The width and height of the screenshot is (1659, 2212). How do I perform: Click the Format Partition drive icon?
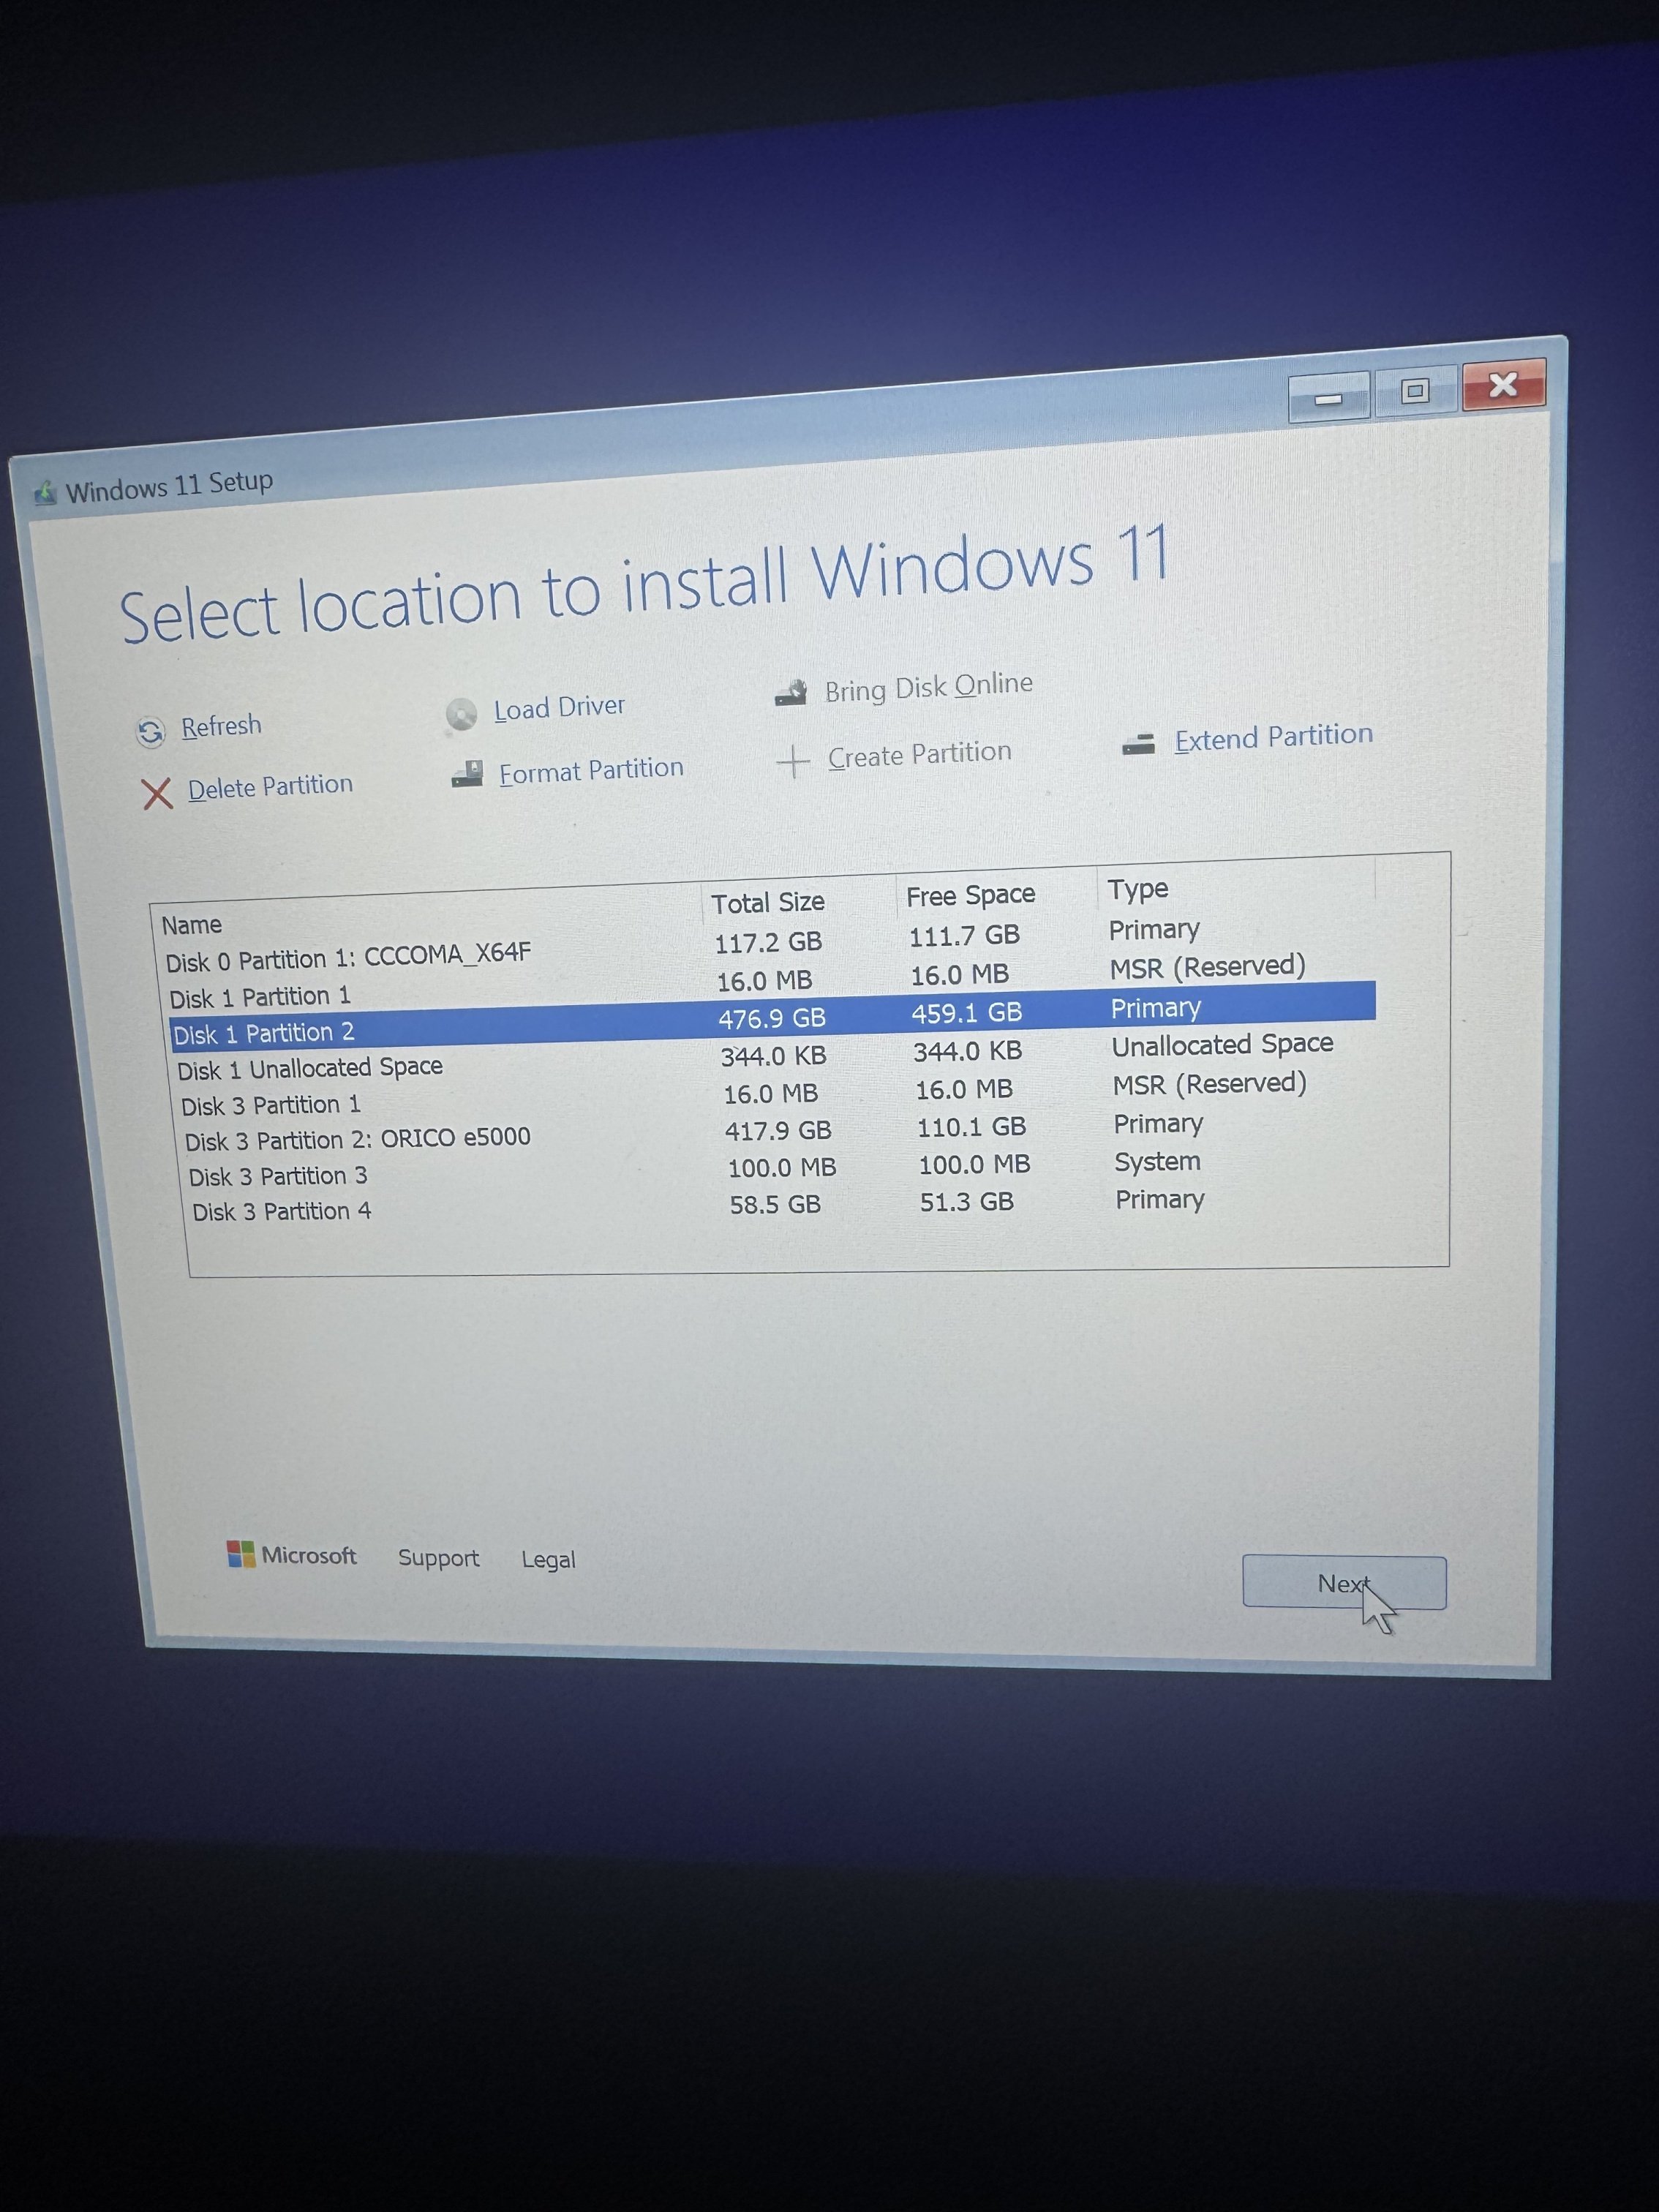point(467,774)
